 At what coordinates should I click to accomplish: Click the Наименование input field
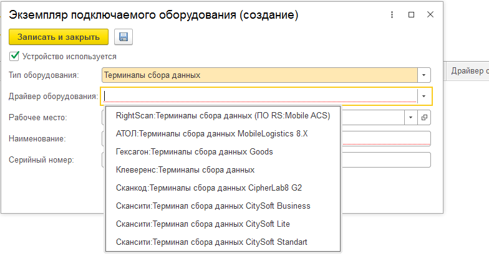[387, 138]
